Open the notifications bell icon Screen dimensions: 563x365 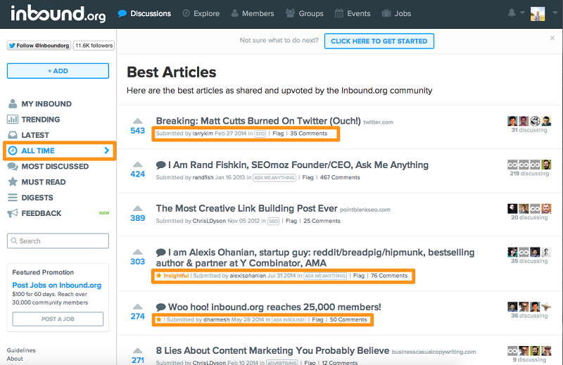[512, 13]
